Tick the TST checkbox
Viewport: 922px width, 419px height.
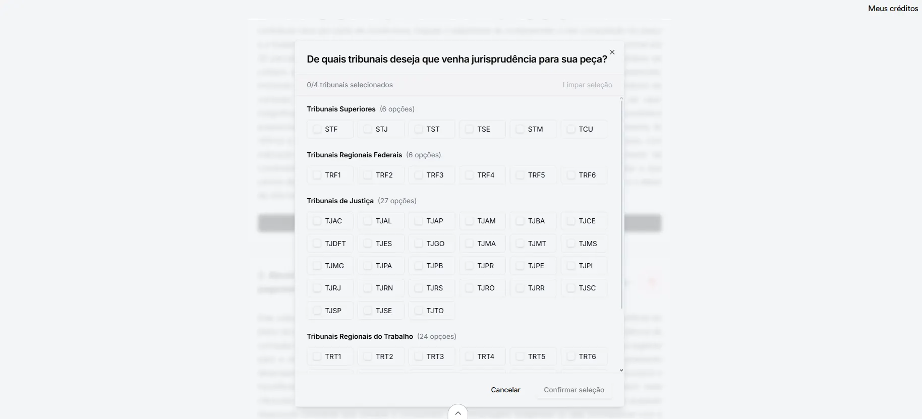coord(419,129)
